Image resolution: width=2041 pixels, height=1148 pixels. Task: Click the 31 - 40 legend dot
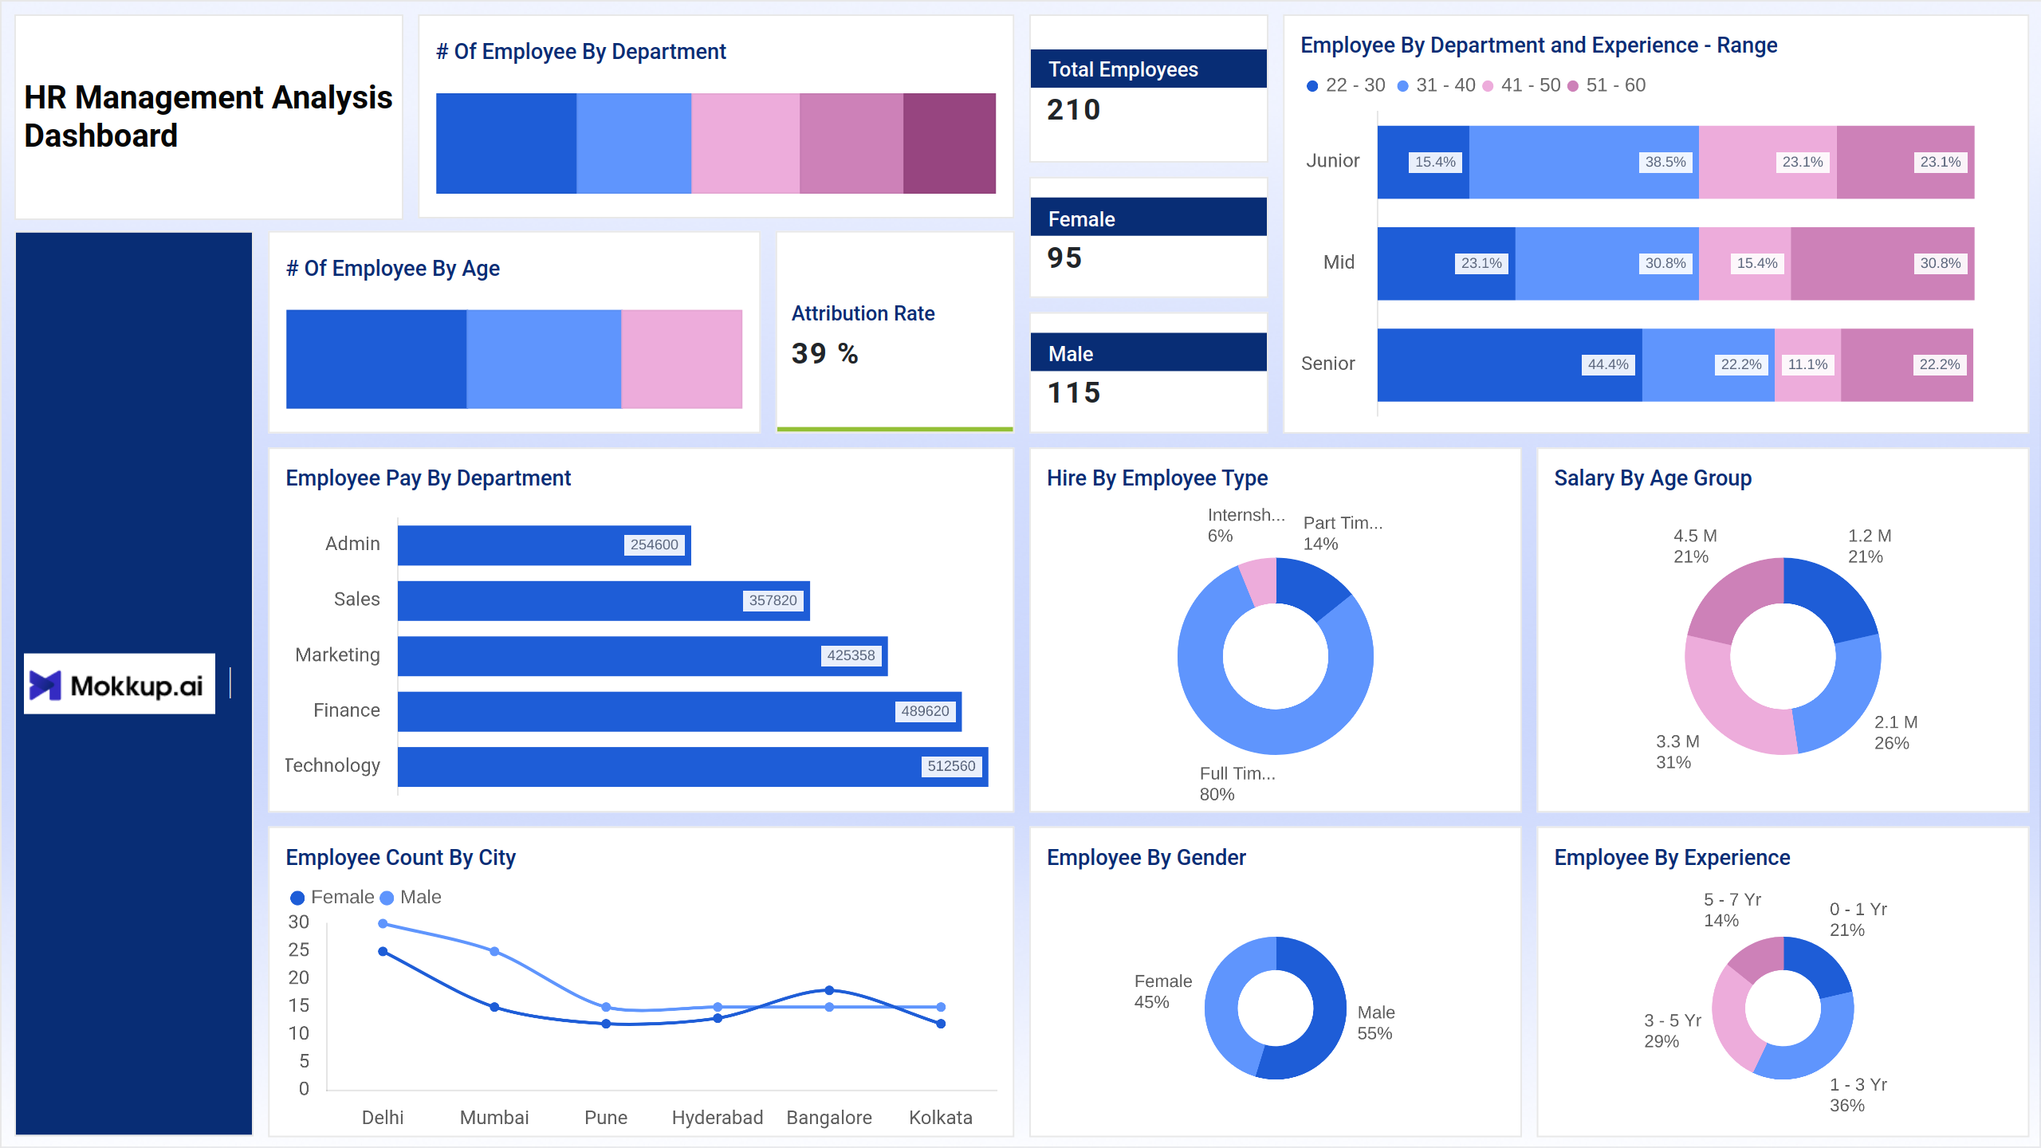(1402, 86)
